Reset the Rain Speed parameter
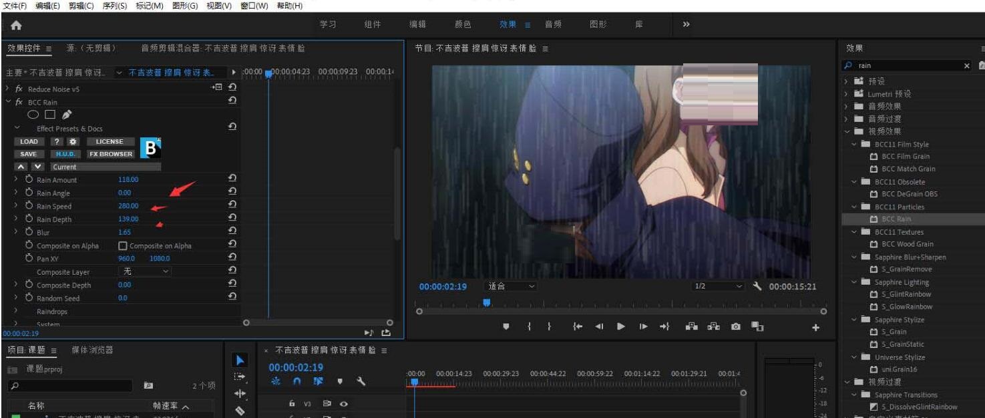Screen dimensions: 985x418 [x=232, y=205]
